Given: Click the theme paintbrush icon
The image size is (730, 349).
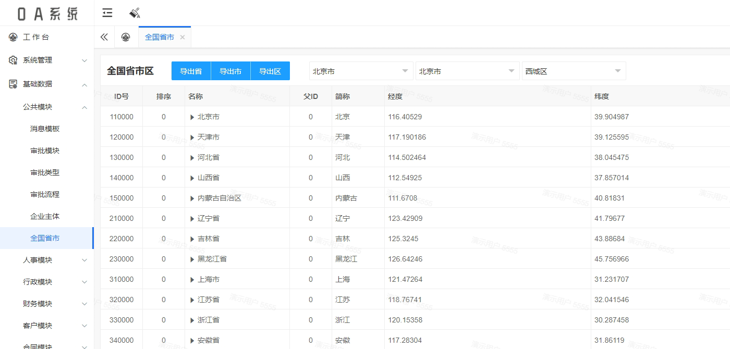Looking at the screenshot, I should [135, 13].
